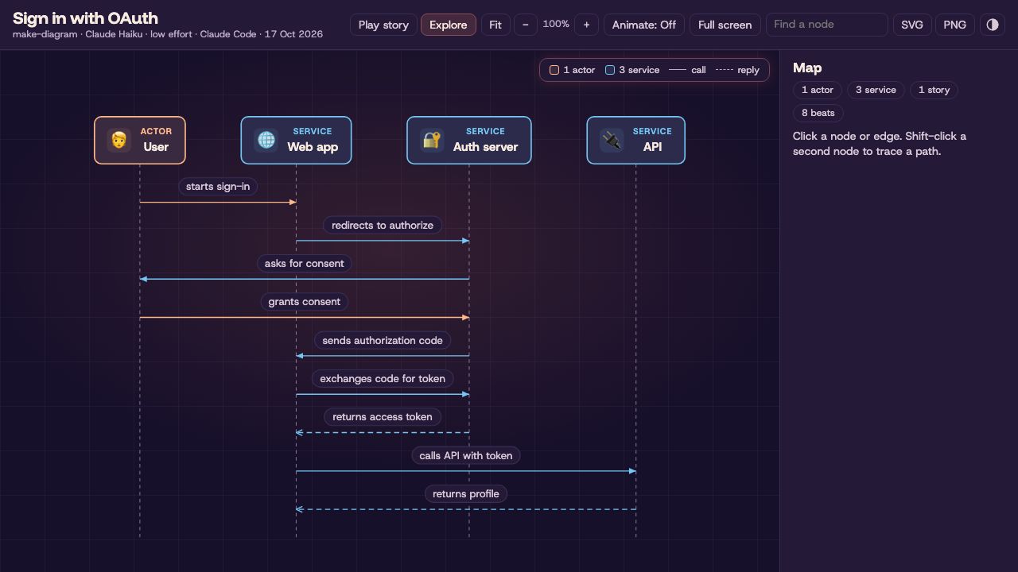Viewport: 1018px width, 572px height.
Task: Select the 'grants consent' edge label
Action: pyautogui.click(x=305, y=302)
